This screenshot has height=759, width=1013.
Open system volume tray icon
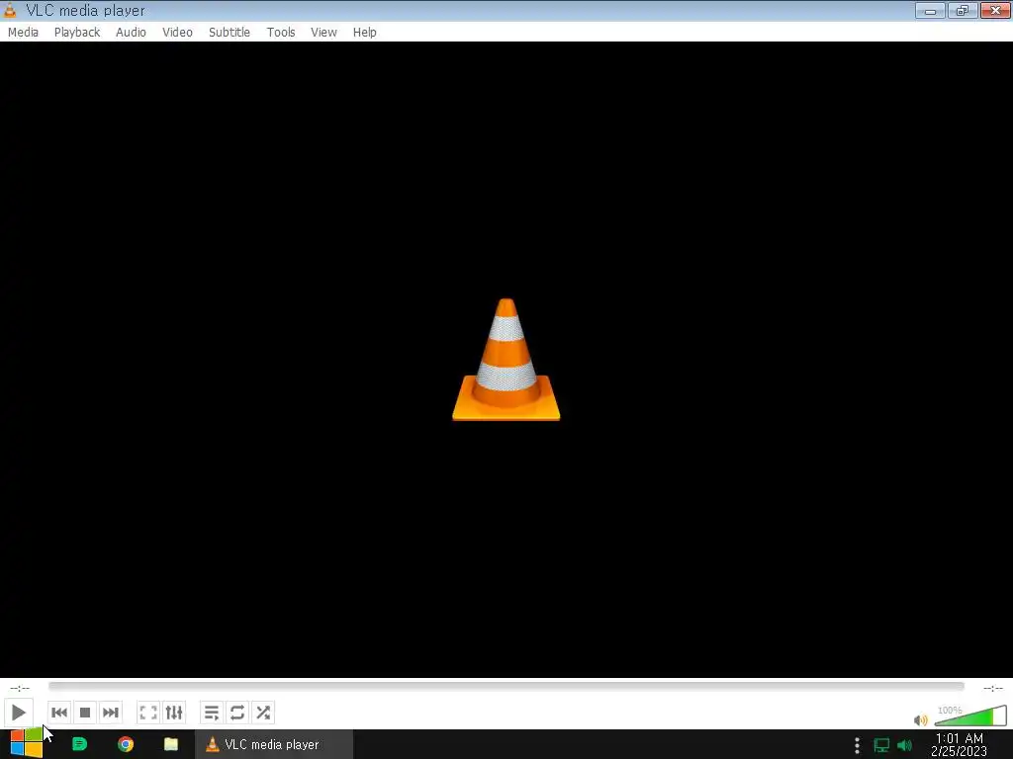point(904,745)
